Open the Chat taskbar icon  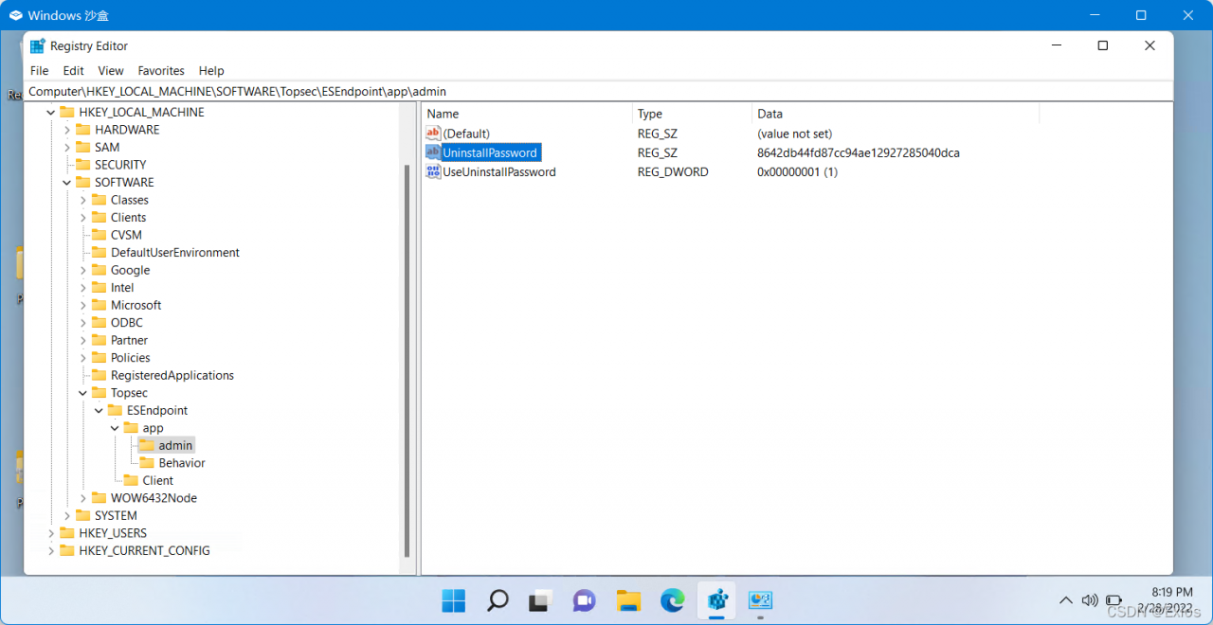click(585, 599)
